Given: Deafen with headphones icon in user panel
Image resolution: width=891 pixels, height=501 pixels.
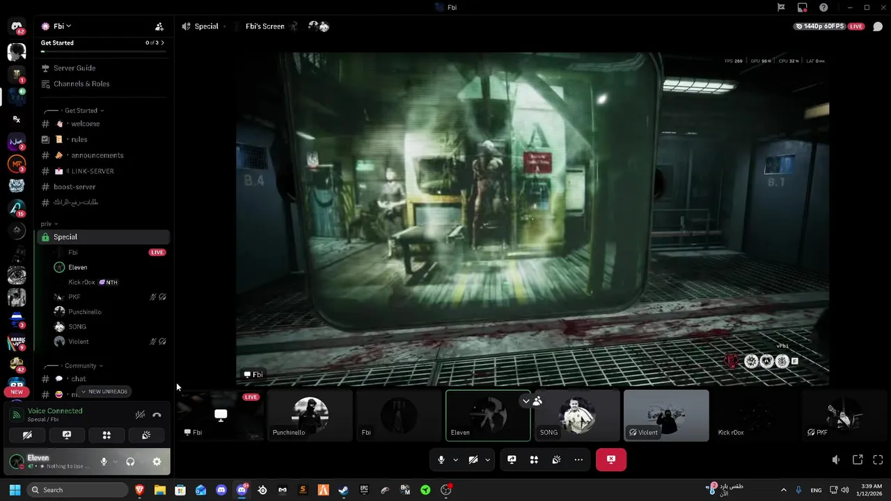Looking at the screenshot, I should pyautogui.click(x=130, y=461).
